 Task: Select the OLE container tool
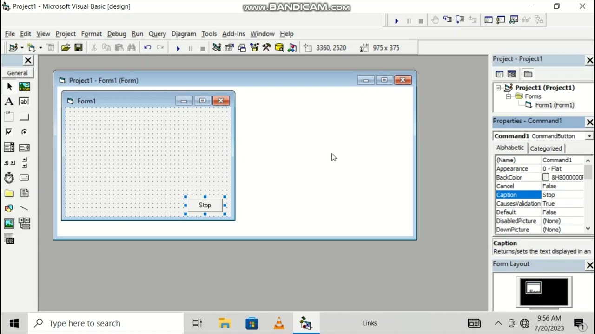point(9,239)
